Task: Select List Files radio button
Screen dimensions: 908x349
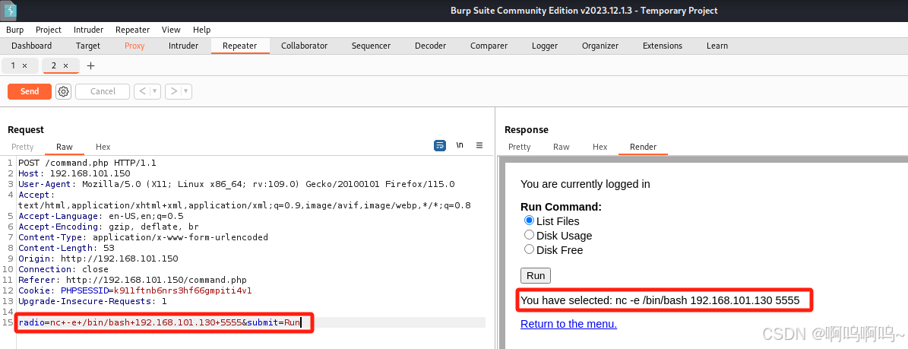Action: click(529, 221)
